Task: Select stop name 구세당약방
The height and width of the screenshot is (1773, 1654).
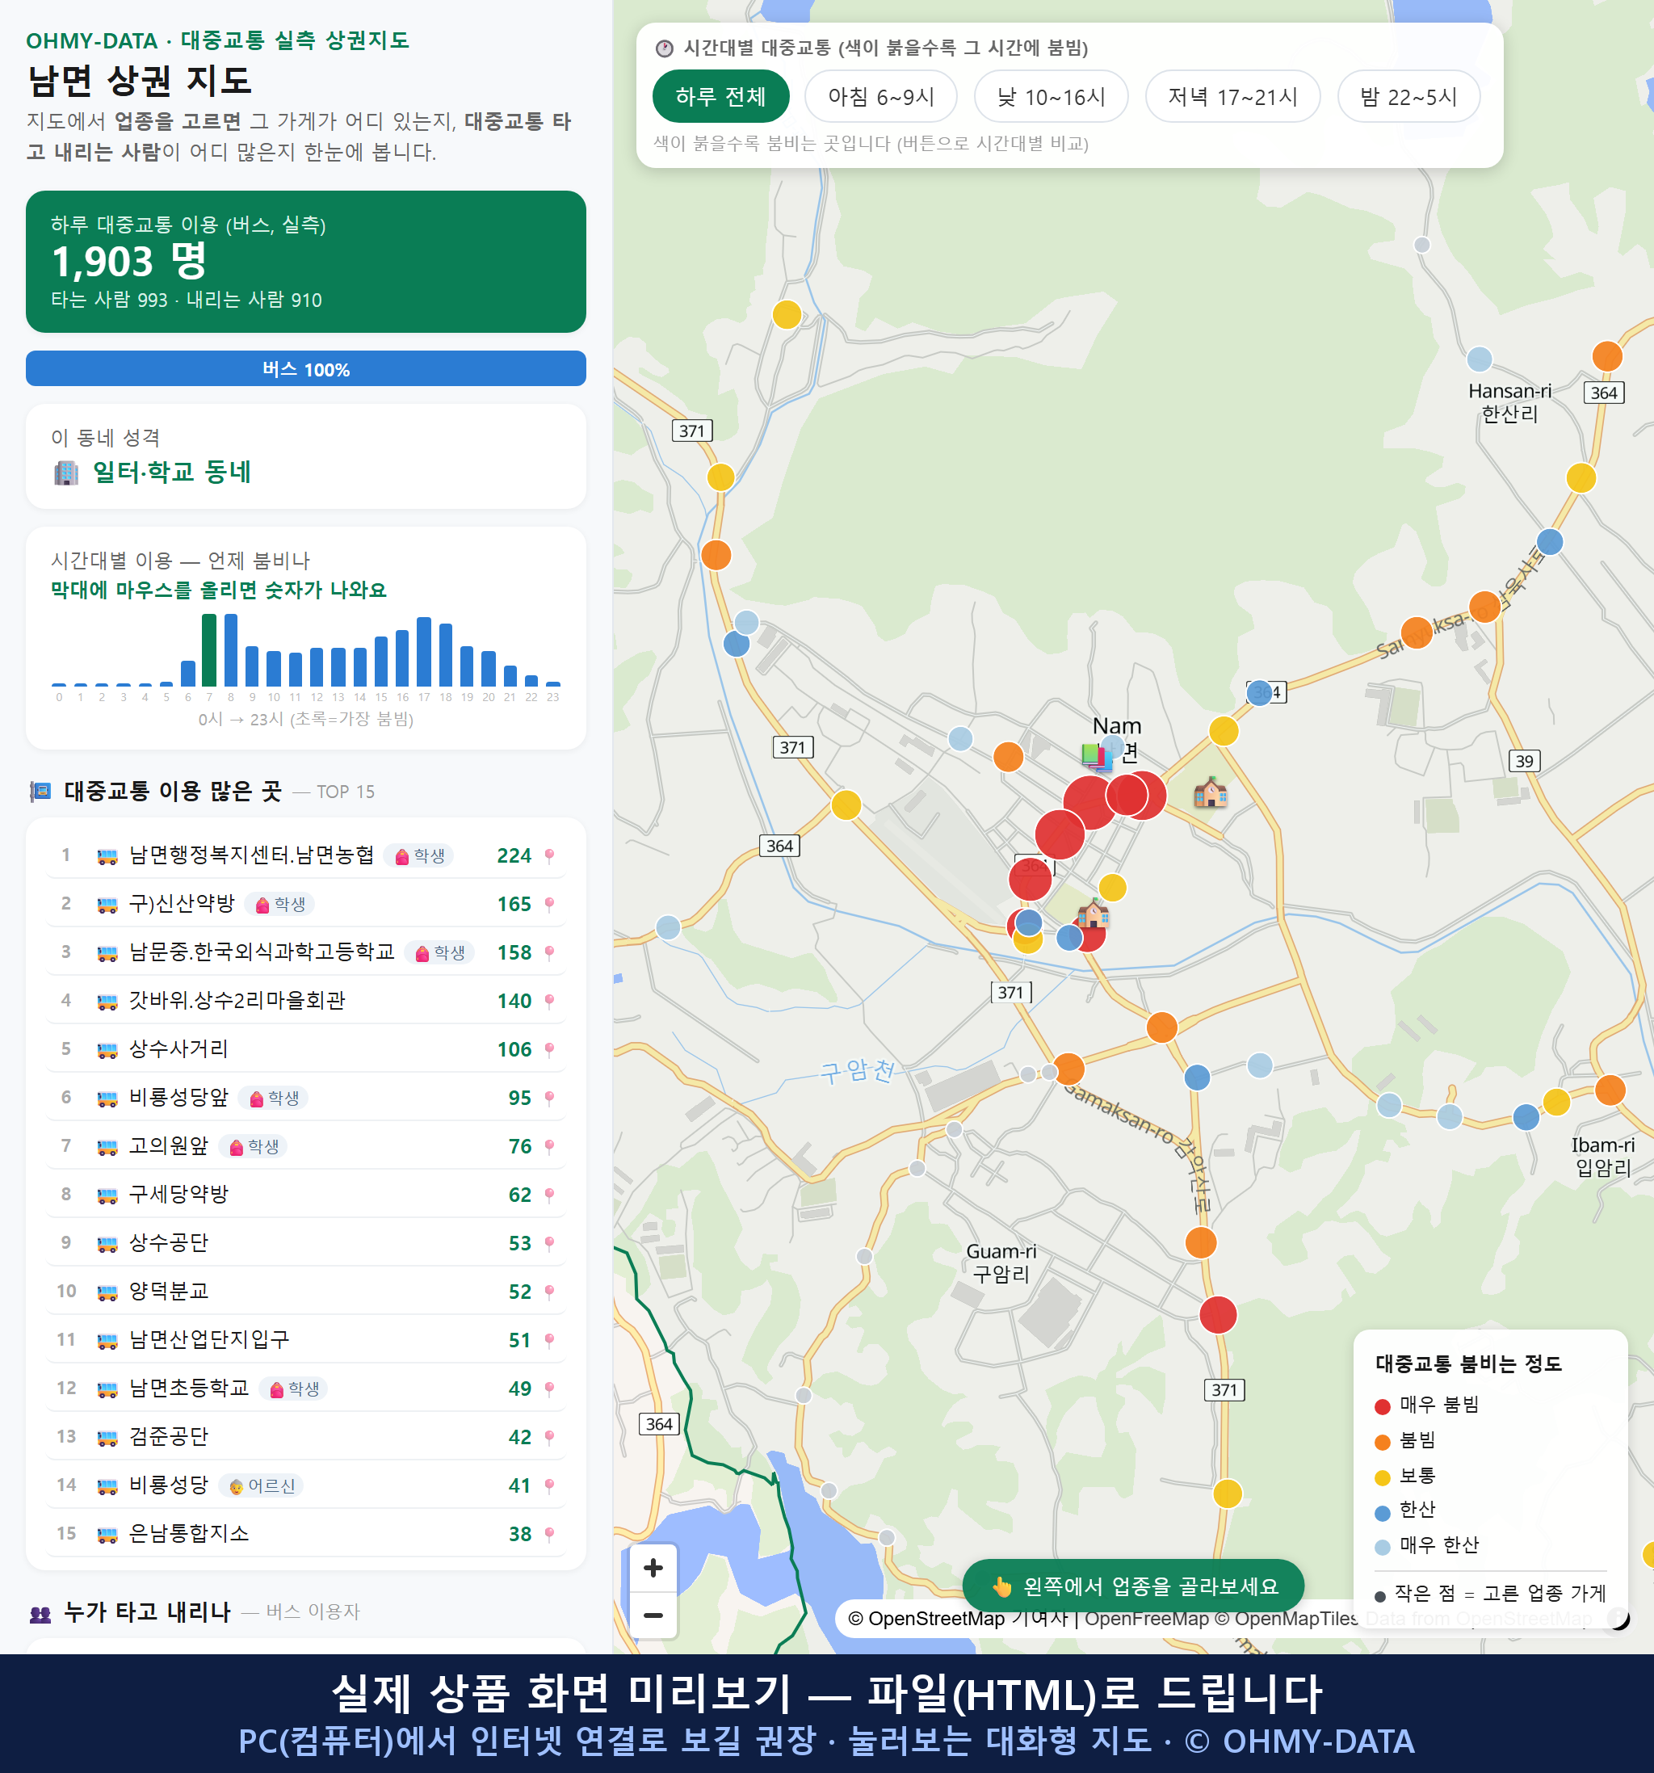Action: click(178, 1195)
